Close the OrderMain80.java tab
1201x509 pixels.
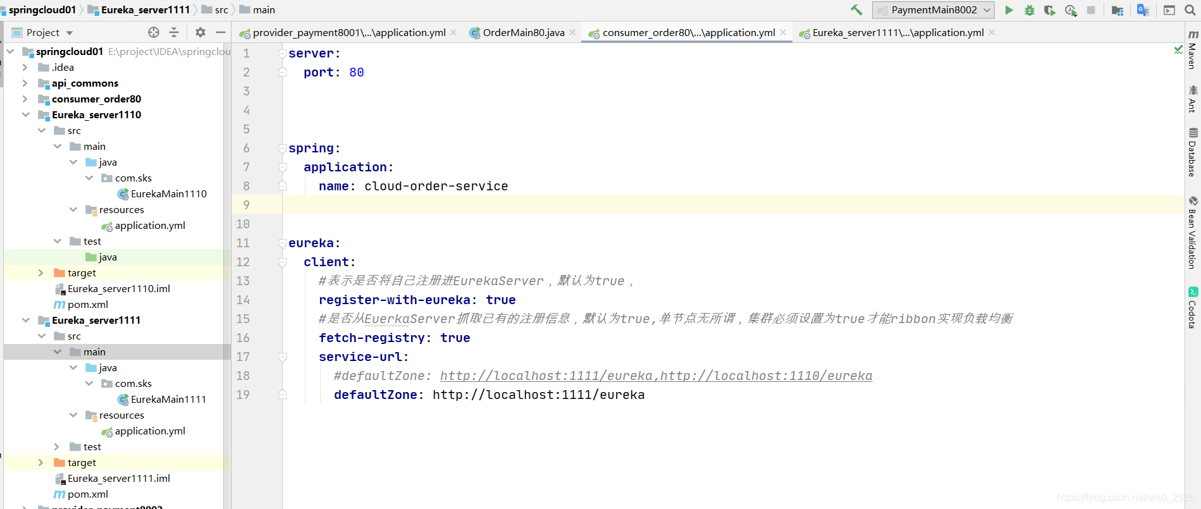[x=572, y=32]
